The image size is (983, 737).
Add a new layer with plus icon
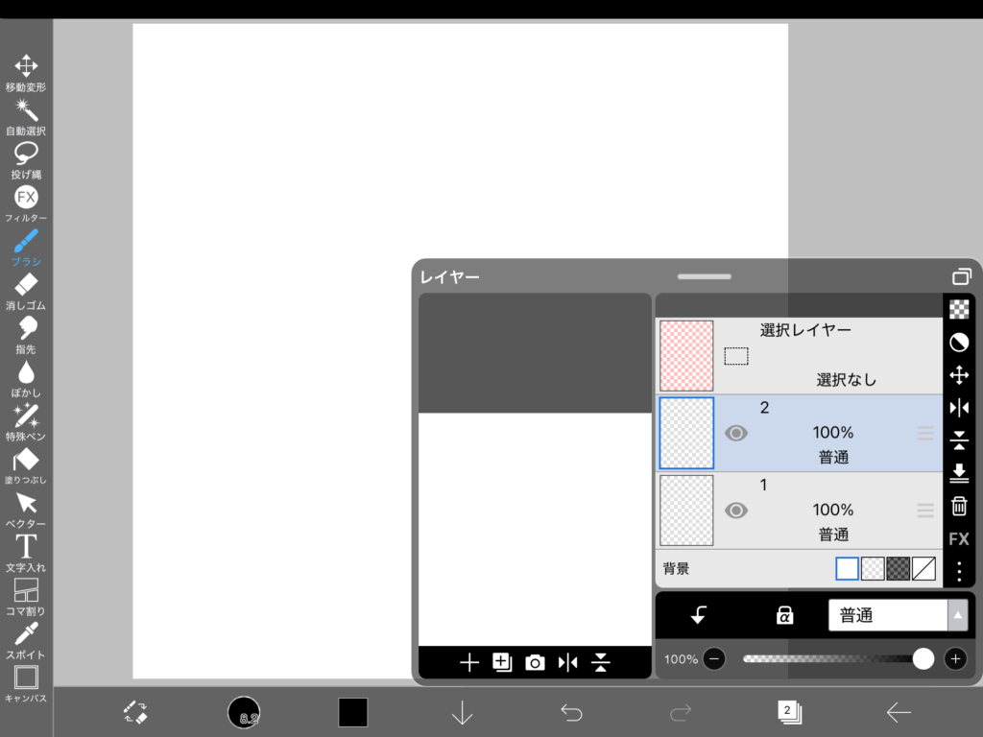[x=469, y=662]
